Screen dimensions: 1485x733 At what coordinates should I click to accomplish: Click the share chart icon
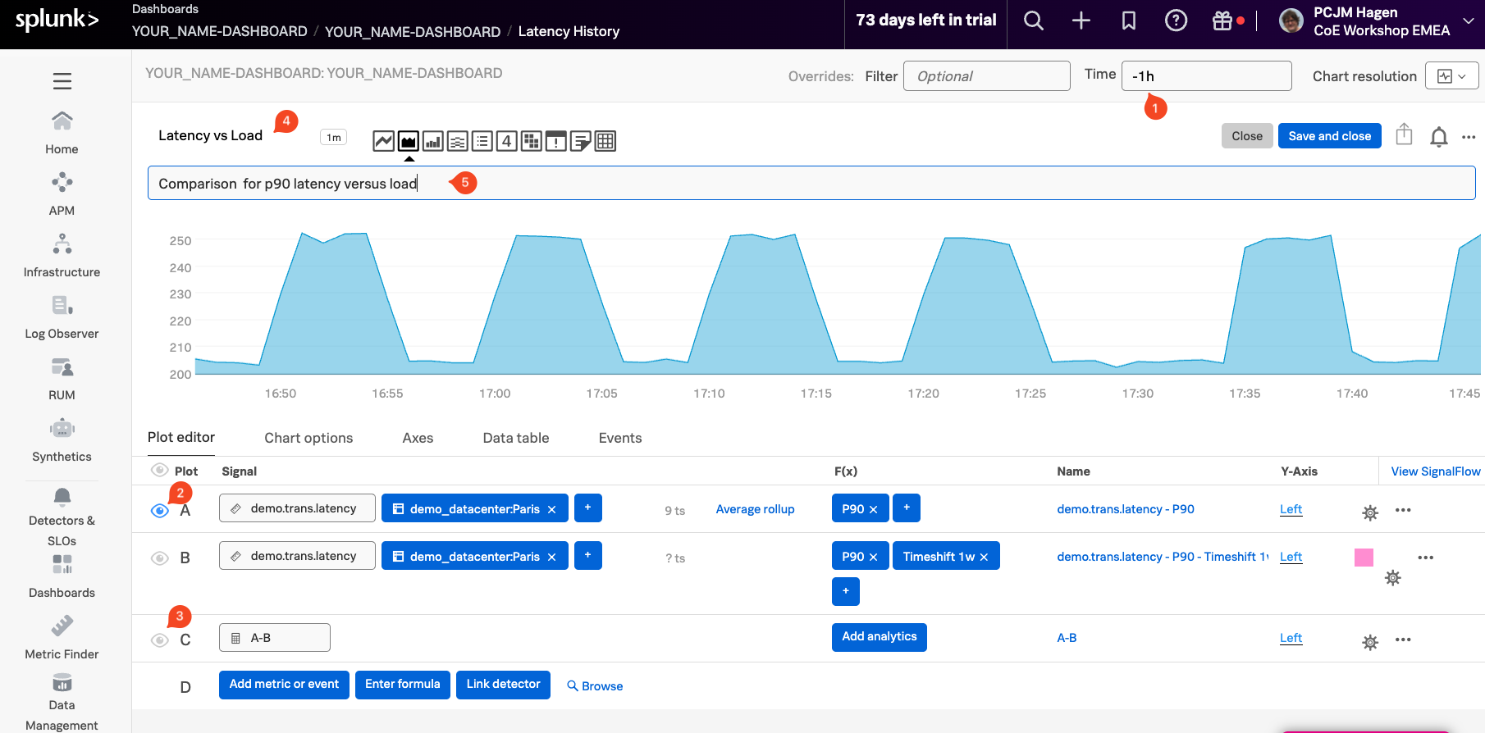tap(1404, 134)
